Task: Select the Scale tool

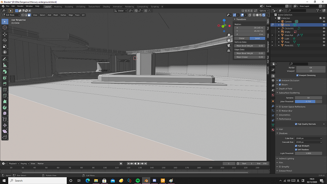Action: [5, 46]
